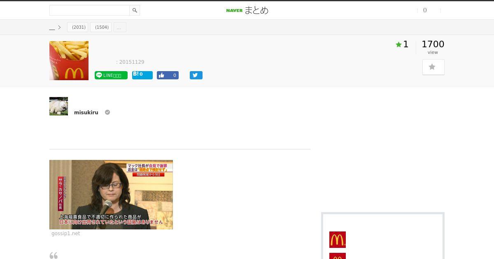
Task: Expand the breadcrumb ellipsis item
Action: click(120, 27)
